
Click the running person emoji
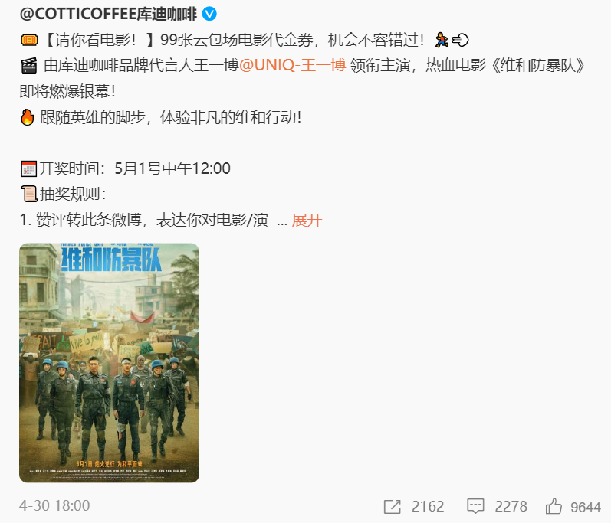(x=442, y=40)
